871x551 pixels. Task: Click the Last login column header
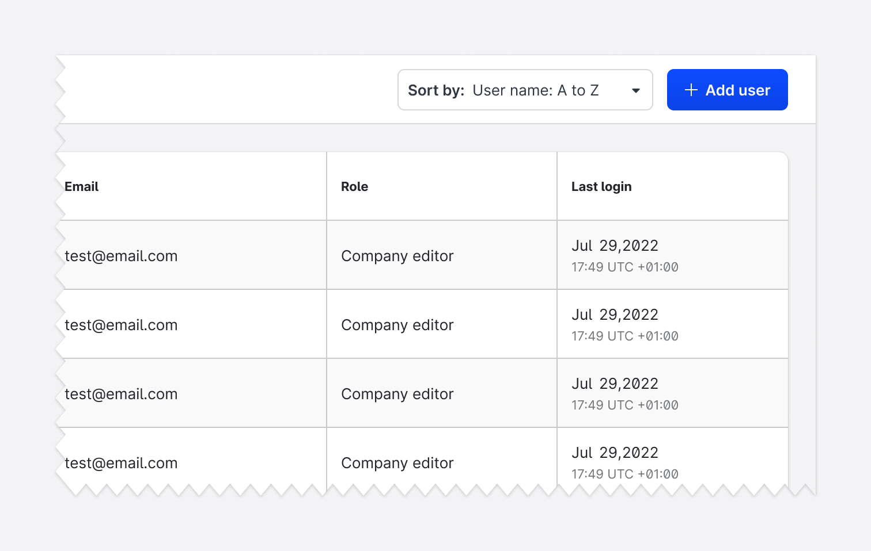coord(601,187)
